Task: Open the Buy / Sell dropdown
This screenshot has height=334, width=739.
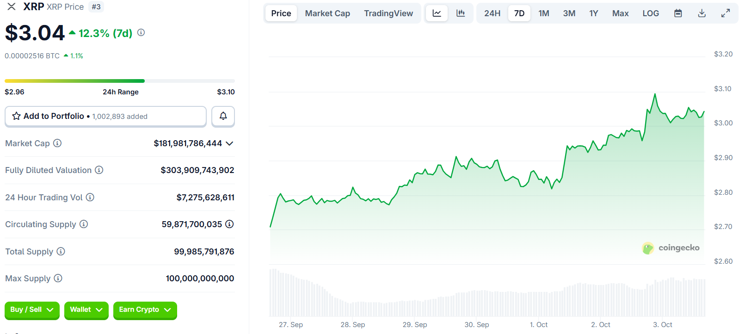Action: 32,310
